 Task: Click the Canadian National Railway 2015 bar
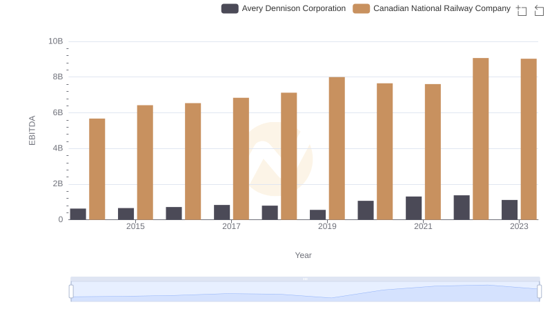[x=145, y=163]
